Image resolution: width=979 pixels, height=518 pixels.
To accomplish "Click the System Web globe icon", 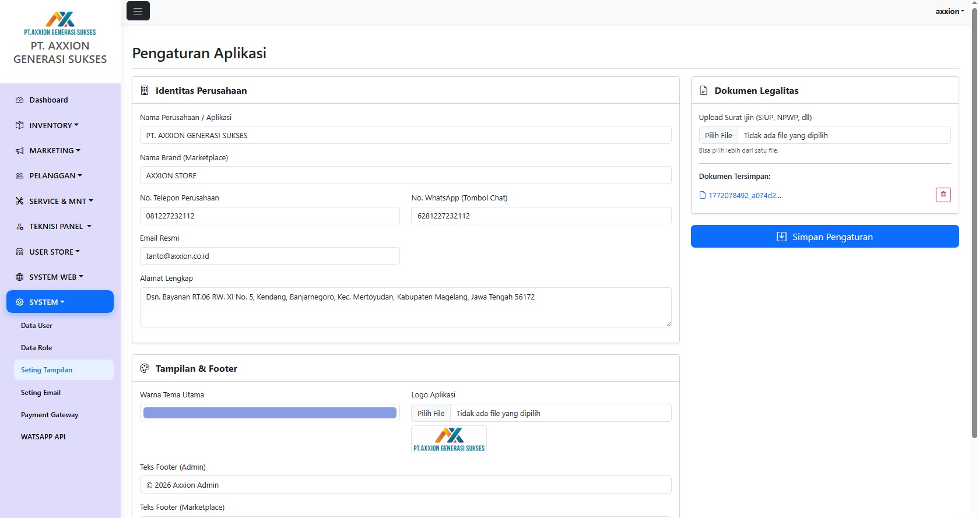I will click(x=19, y=277).
